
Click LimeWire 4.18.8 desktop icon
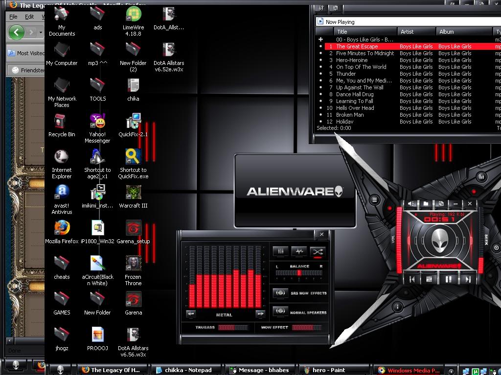point(133,21)
